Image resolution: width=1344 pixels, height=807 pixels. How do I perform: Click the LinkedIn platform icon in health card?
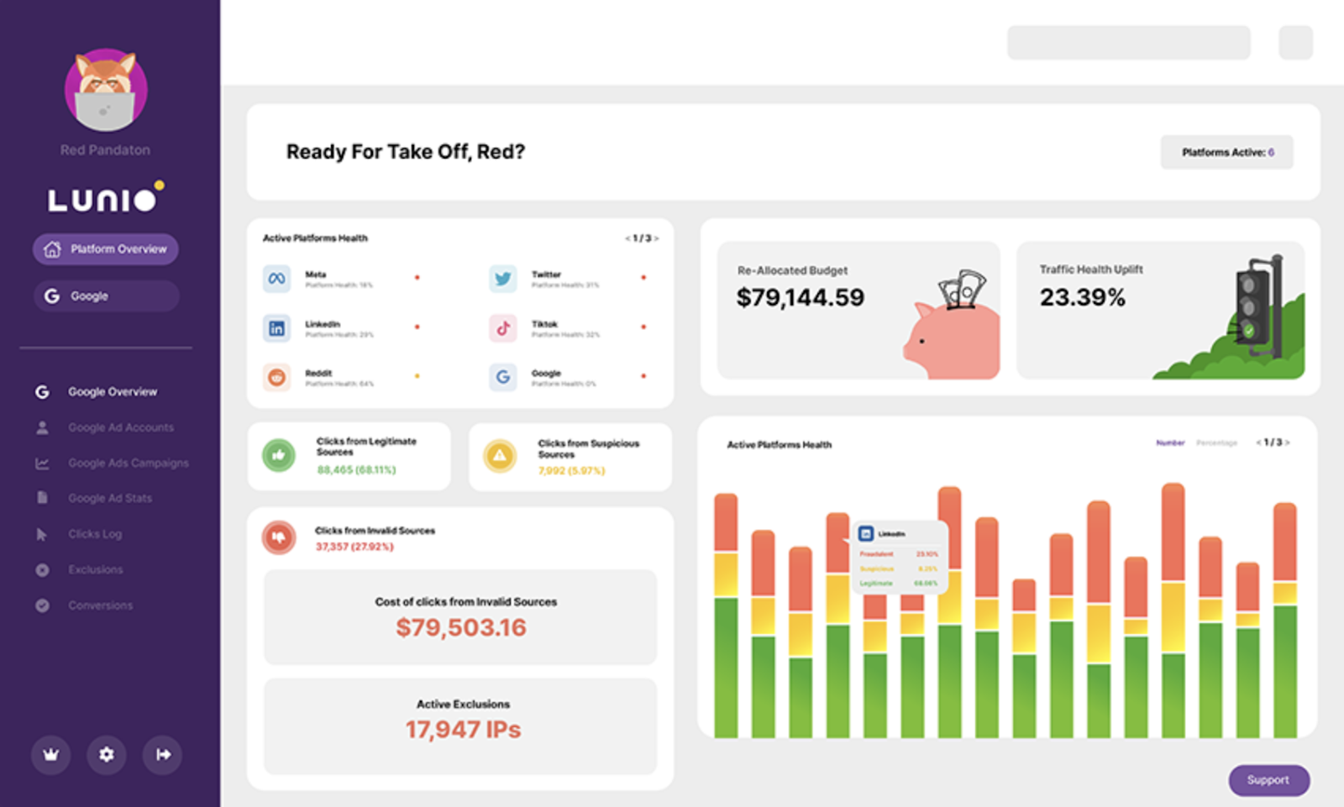[276, 328]
